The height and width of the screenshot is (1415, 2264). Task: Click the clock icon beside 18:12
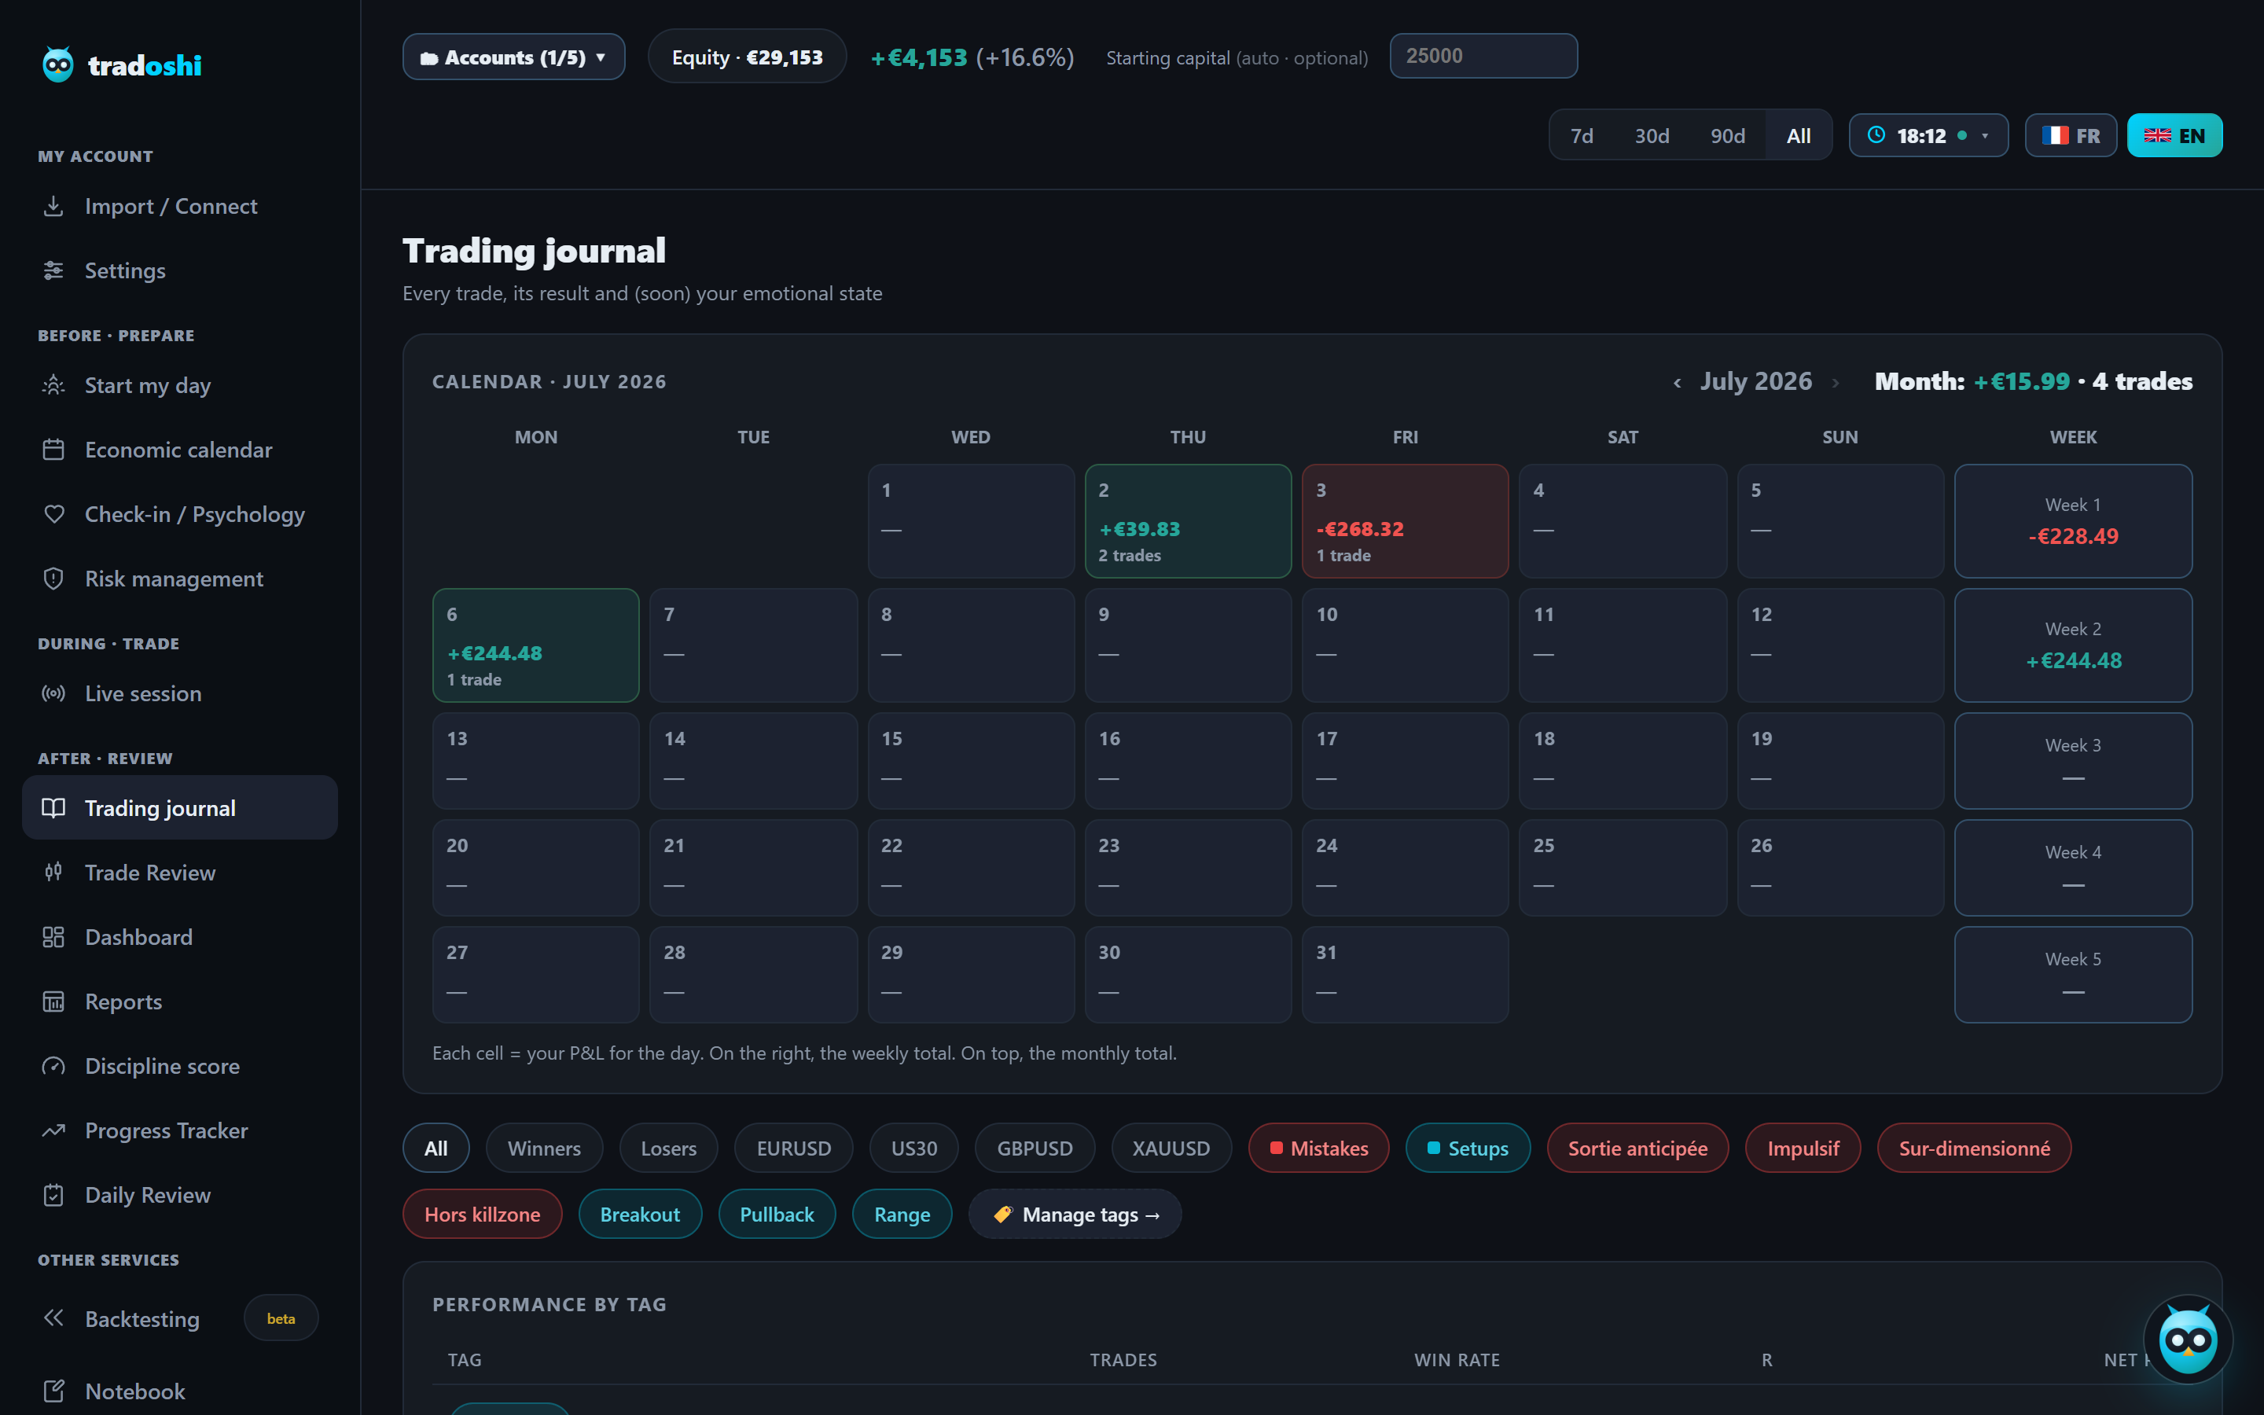(x=1876, y=134)
